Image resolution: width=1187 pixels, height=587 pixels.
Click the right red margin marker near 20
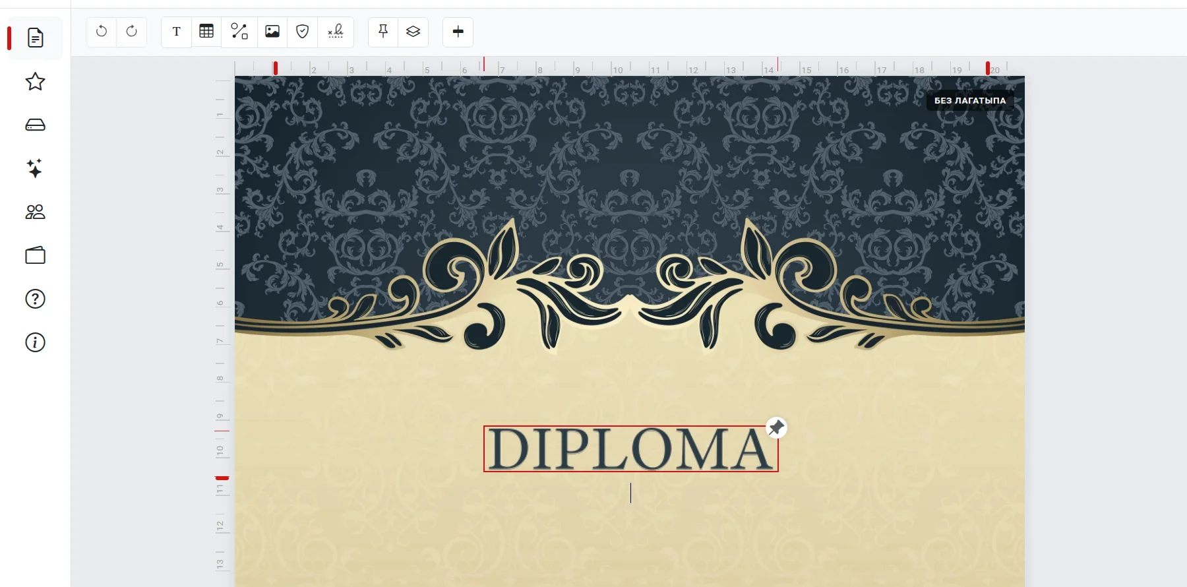pos(988,68)
